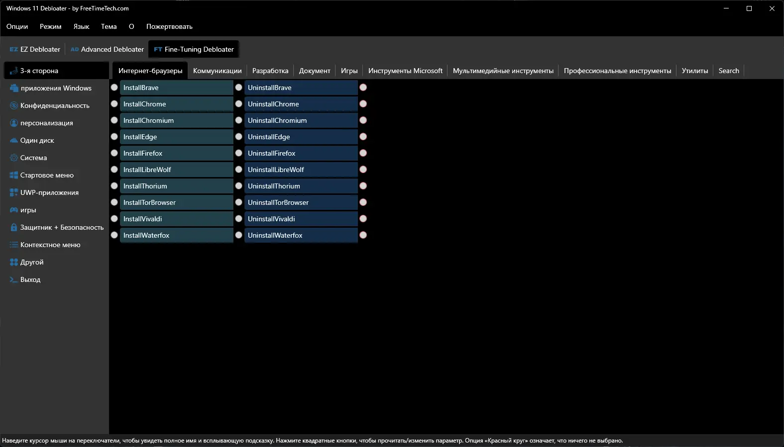Switch to the Коммуникации tab

218,71
